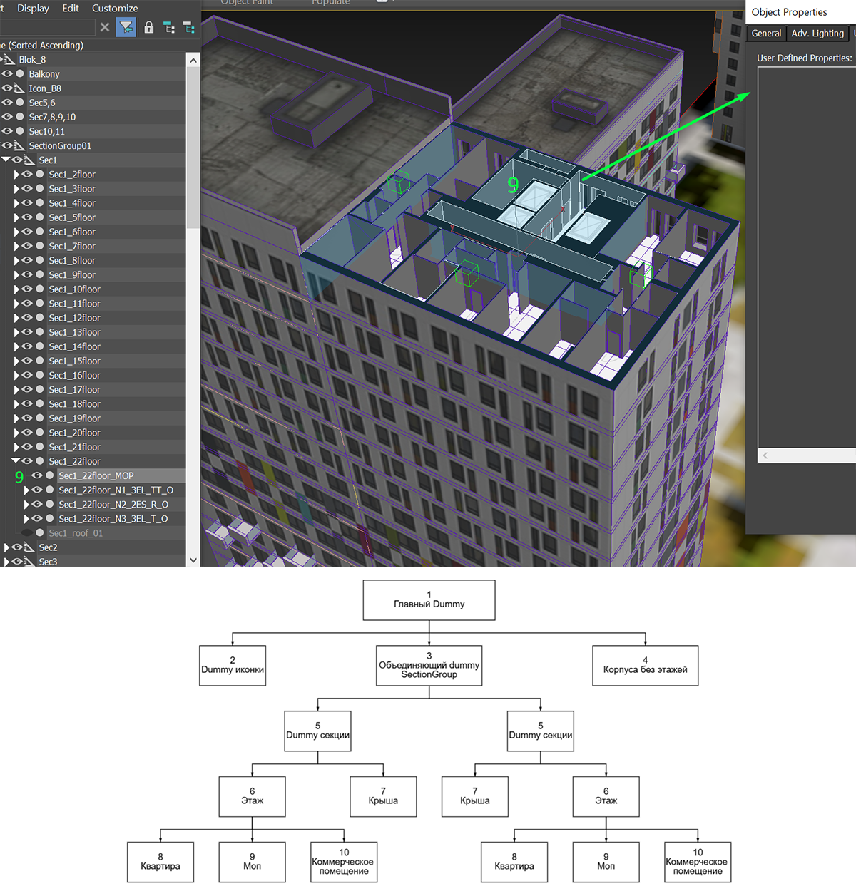Click the geometry dot icon of Sec10,11

[x=20, y=131]
